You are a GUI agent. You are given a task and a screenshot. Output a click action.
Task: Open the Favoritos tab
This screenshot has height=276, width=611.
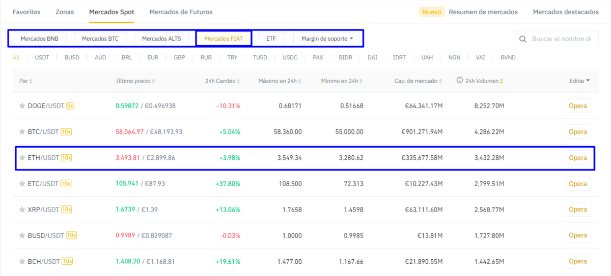tap(26, 12)
